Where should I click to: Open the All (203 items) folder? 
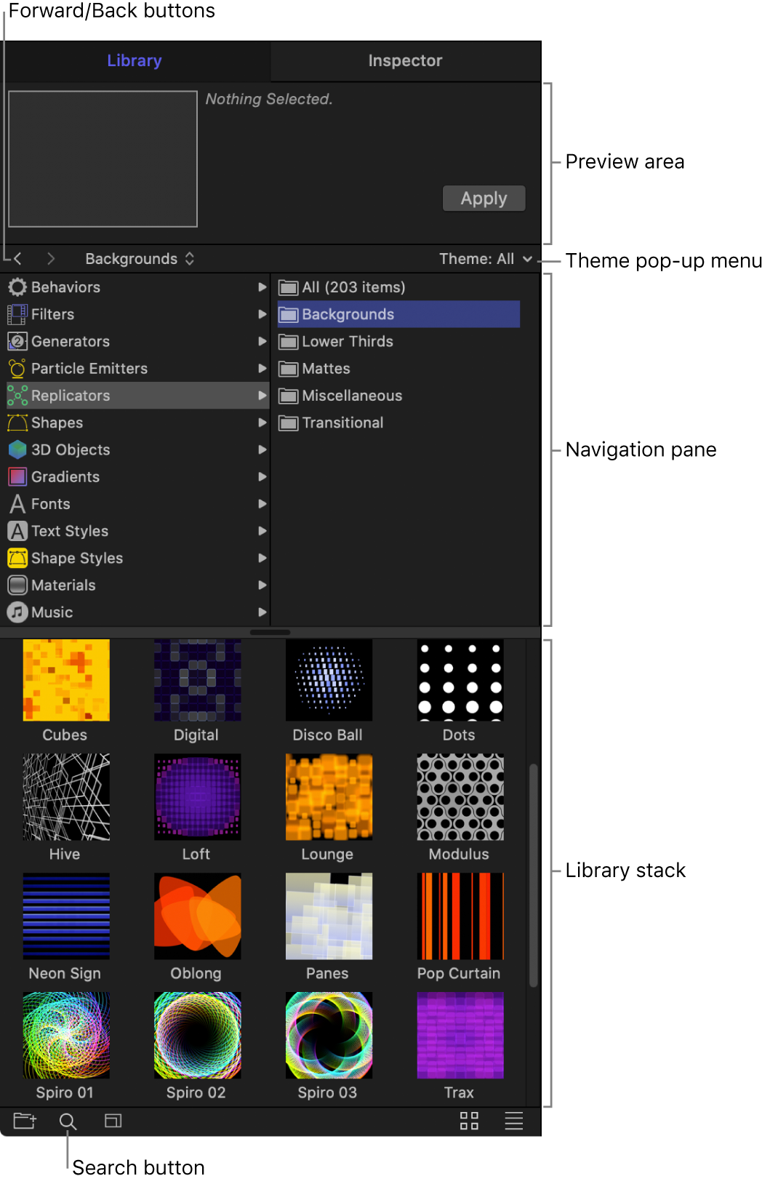398,287
